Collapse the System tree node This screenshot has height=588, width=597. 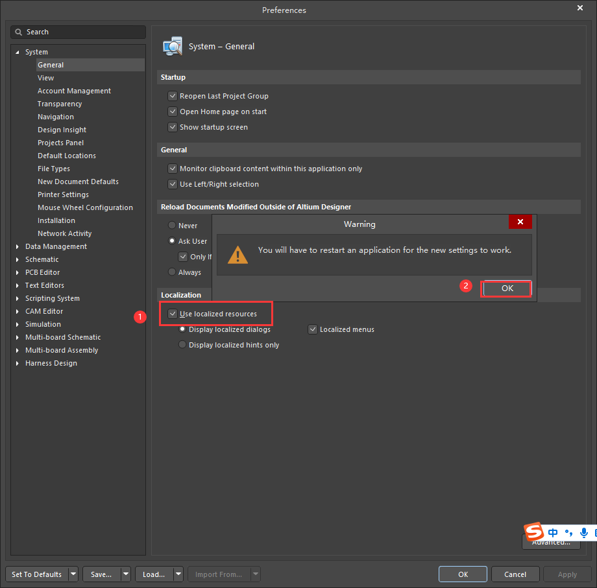(17, 52)
